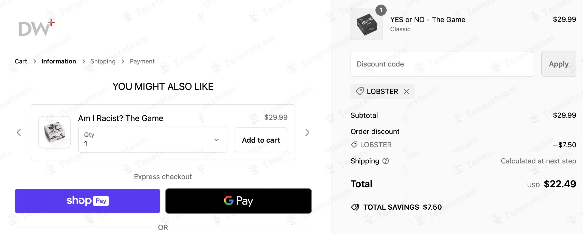The width and height of the screenshot is (583, 234).
Task: Select the Payment breadcrumb step
Action: point(142,61)
